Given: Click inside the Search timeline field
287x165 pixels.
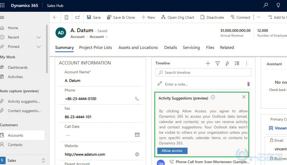Looking at the screenshot, I should click(203, 72).
